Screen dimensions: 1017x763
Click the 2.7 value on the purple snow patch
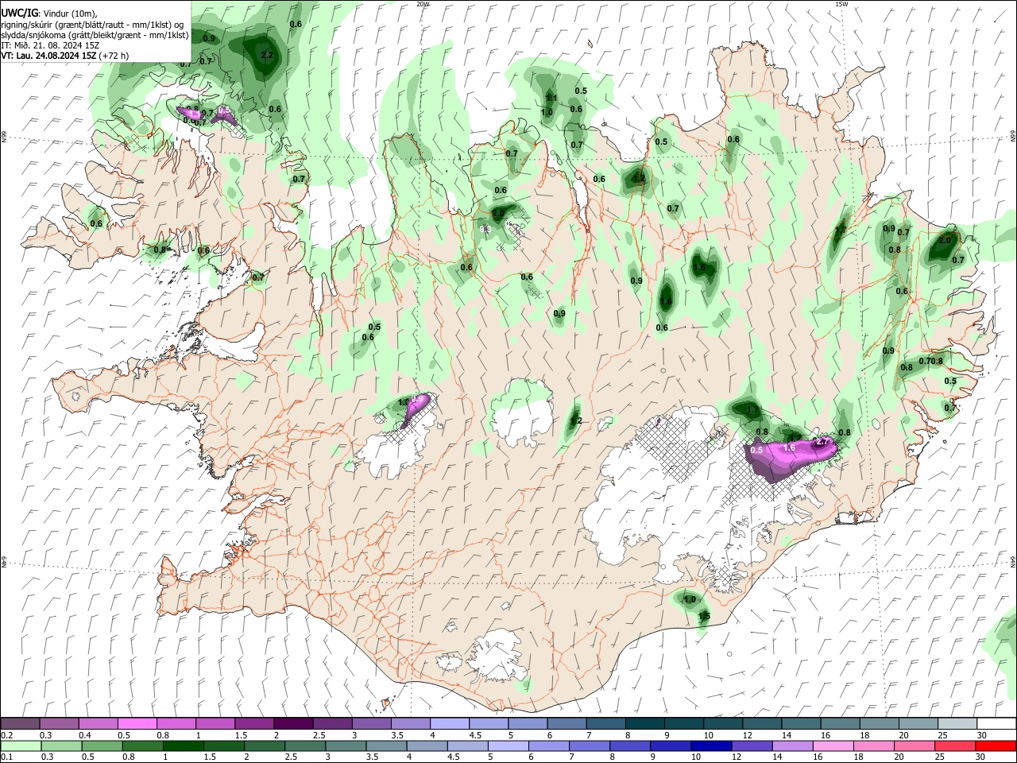(x=822, y=442)
